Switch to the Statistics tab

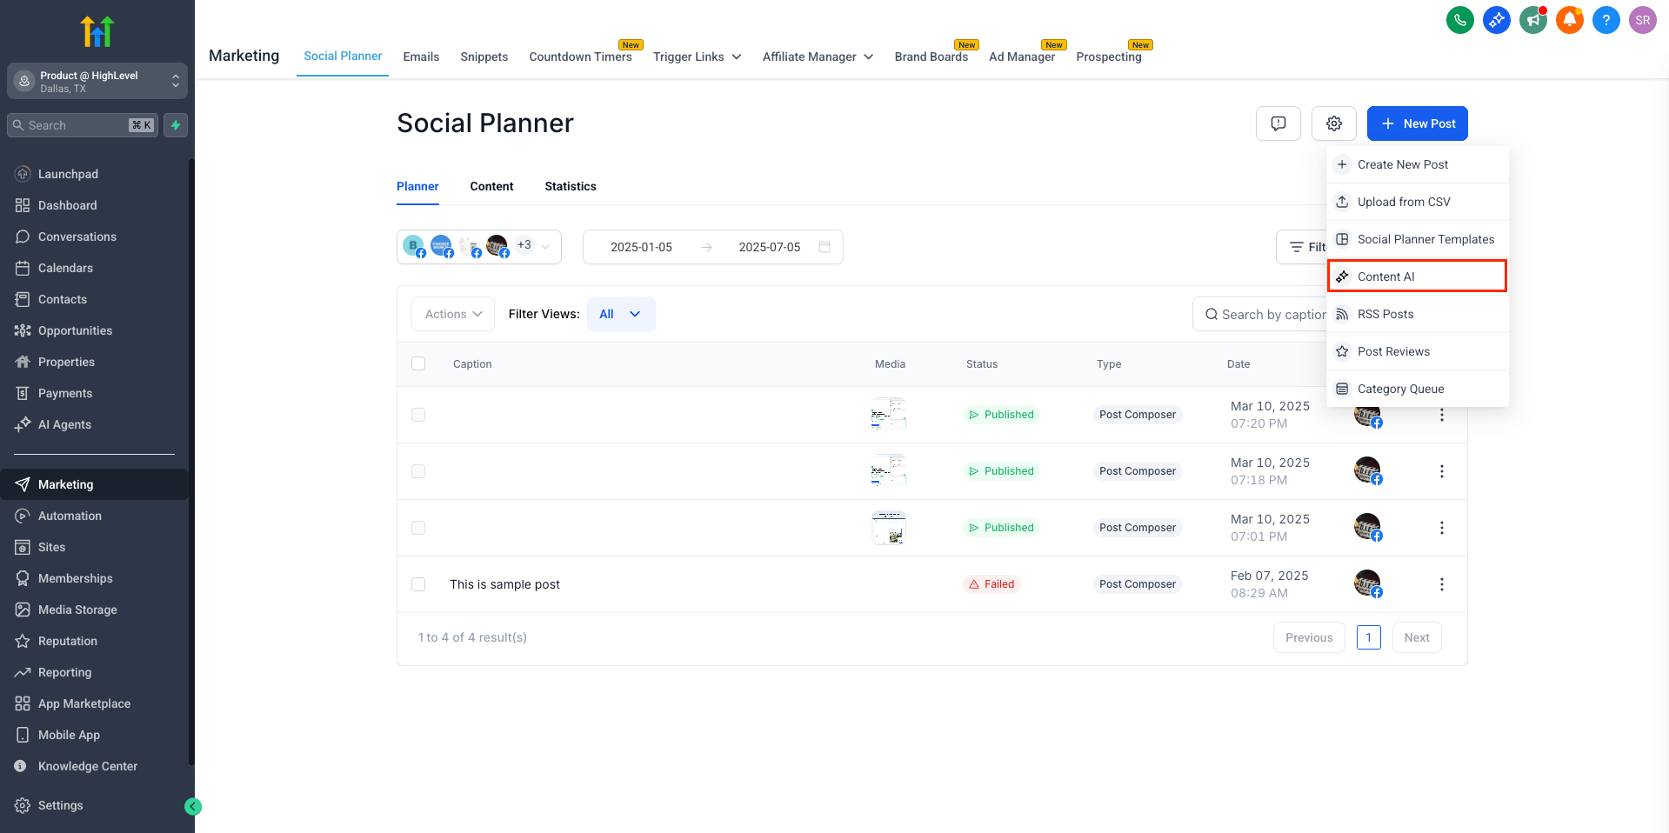coord(571,186)
